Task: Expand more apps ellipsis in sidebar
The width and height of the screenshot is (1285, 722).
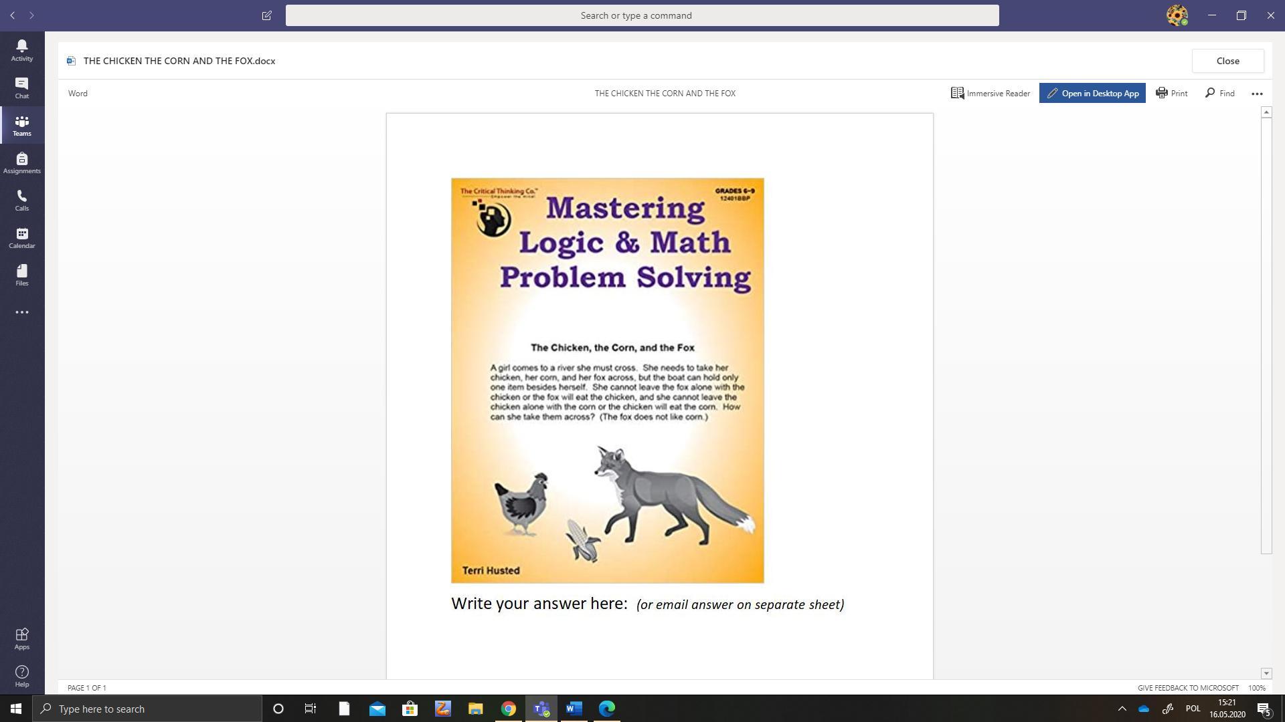Action: click(x=21, y=312)
